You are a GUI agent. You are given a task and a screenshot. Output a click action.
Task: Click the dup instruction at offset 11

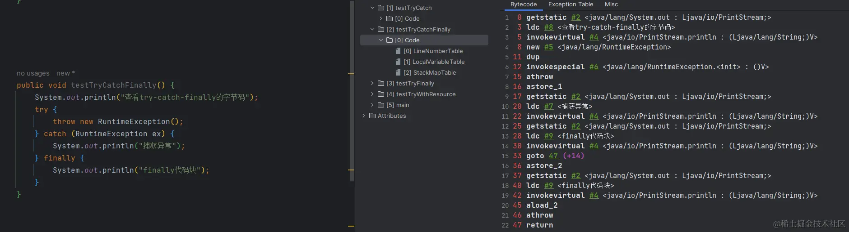pos(533,57)
